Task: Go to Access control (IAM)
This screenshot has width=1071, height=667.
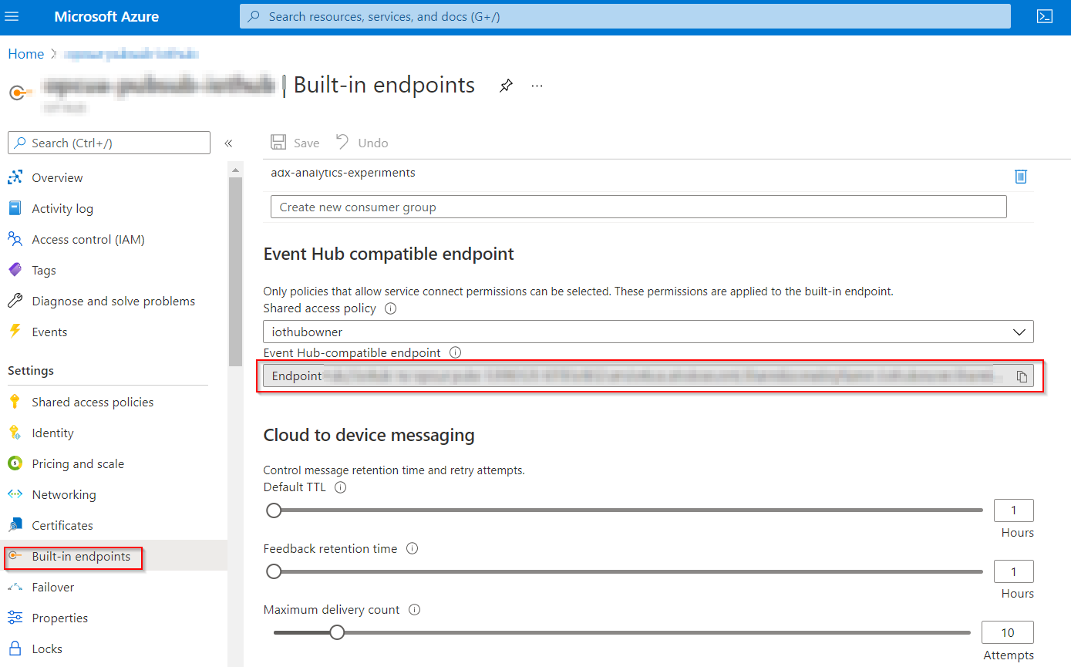Action: pyautogui.click(x=88, y=239)
